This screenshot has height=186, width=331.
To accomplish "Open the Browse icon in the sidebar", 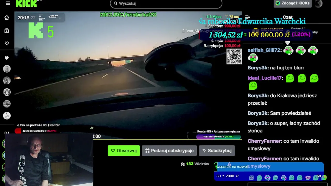I will [7, 31].
